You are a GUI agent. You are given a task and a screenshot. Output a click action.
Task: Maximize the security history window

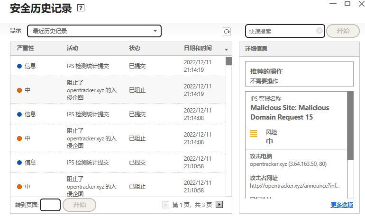347,3
